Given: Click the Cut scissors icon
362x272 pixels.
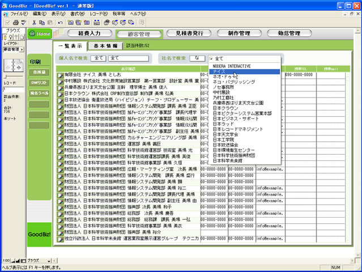Looking at the screenshot, I should tap(34, 23).
